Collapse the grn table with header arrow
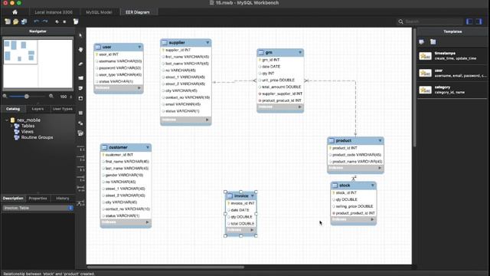Viewport: 490px width, 276px height. (300, 52)
